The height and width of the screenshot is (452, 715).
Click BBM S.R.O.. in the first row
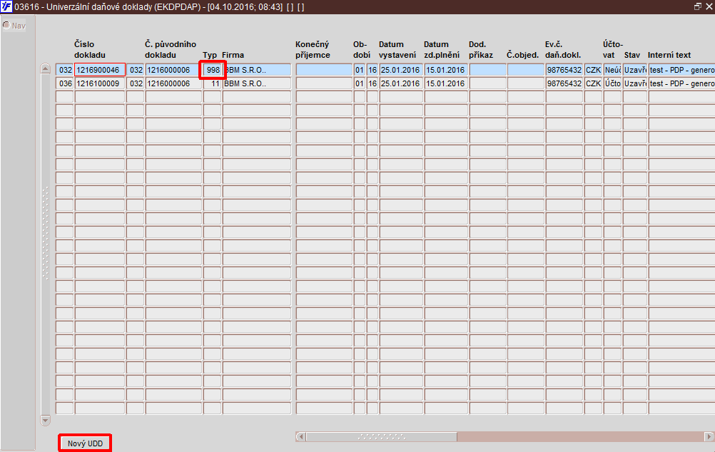(x=257, y=70)
